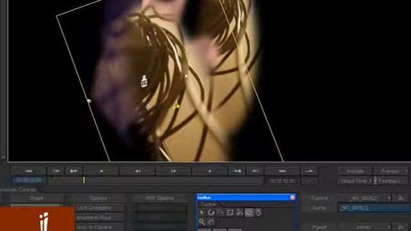
Task: Go to the last frame
Action: (283, 171)
